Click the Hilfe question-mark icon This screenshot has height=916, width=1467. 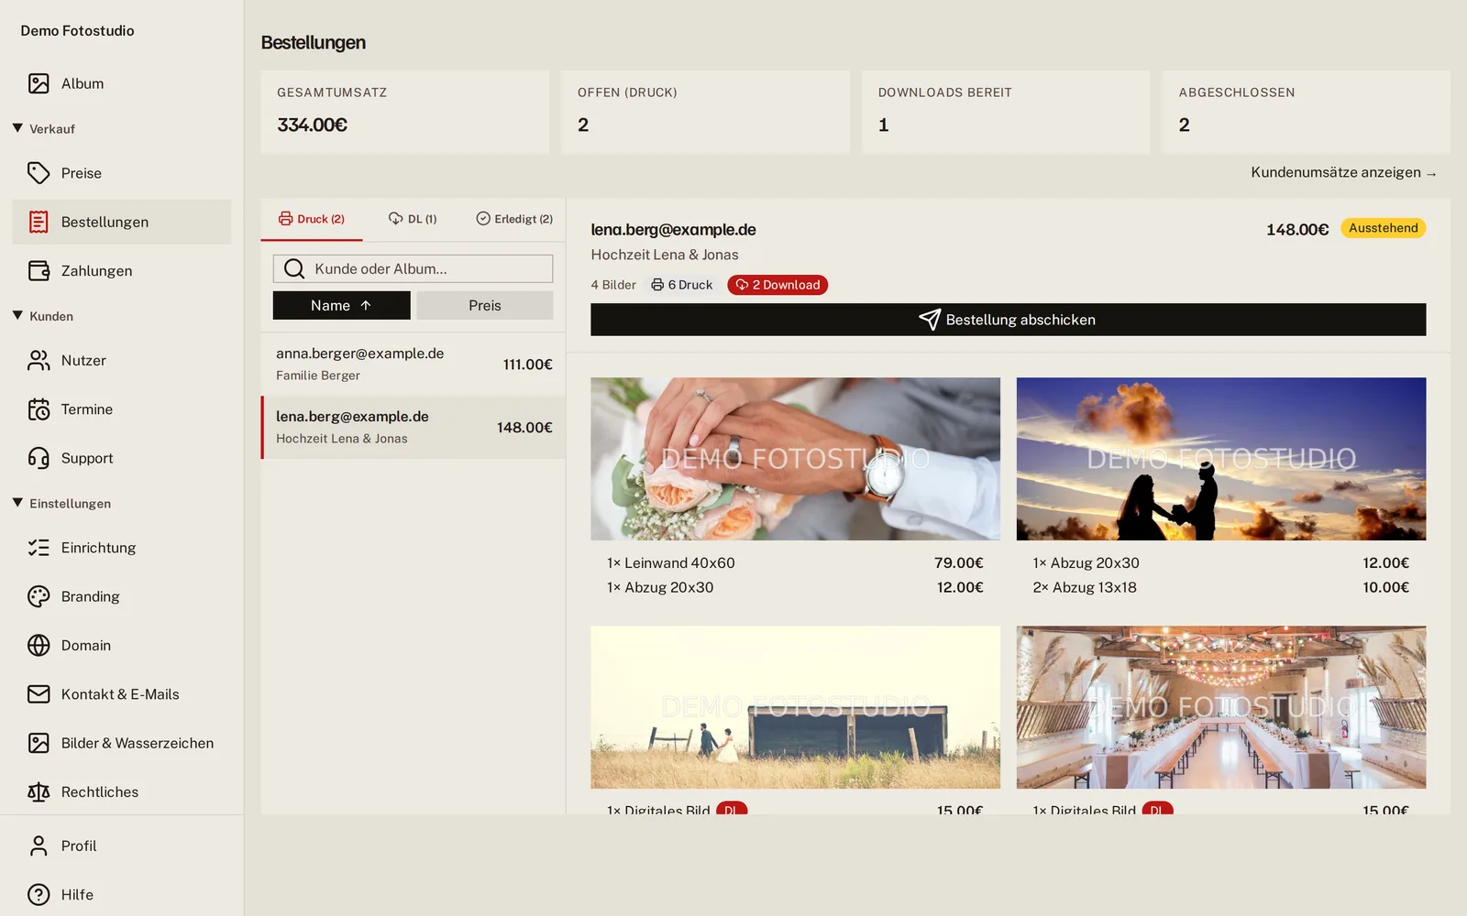coord(39,895)
